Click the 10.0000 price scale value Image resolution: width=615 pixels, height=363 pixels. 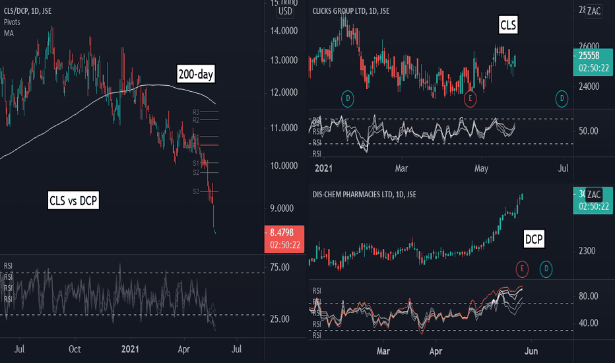[284, 166]
